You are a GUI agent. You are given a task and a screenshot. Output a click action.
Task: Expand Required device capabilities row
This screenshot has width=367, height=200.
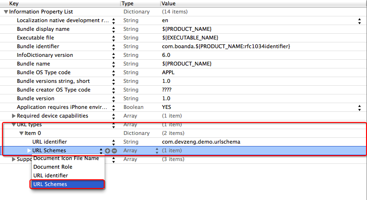coord(14,116)
